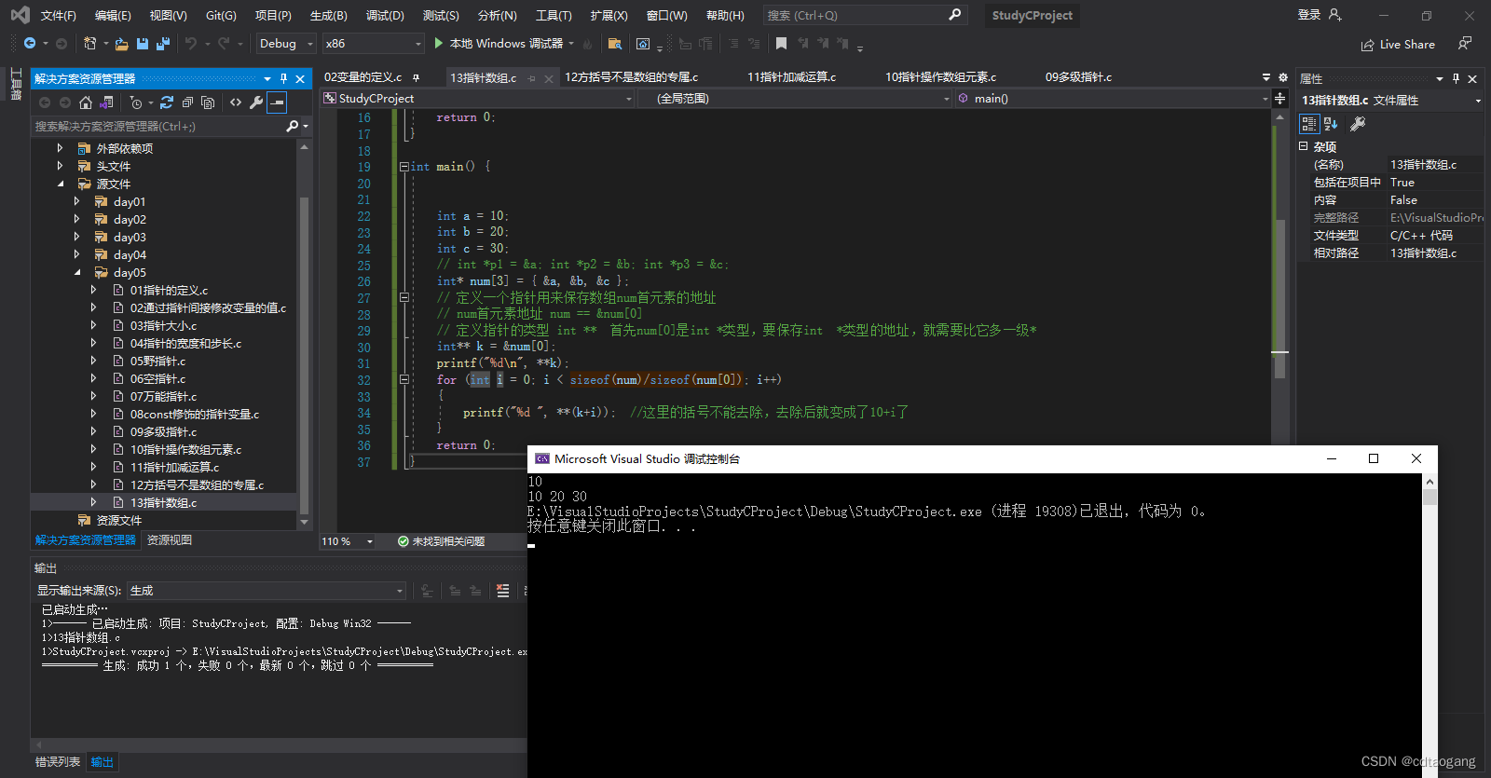
Task: Sync with active document icon in Solution Explorer
Action: tap(167, 102)
